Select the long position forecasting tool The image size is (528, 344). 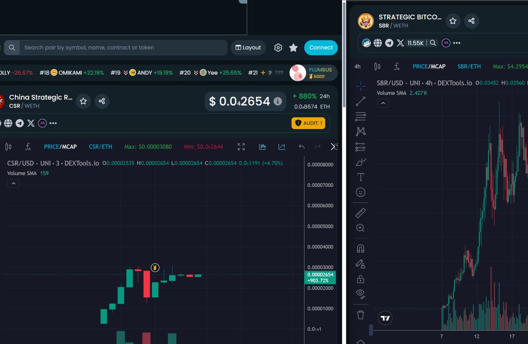360,146
